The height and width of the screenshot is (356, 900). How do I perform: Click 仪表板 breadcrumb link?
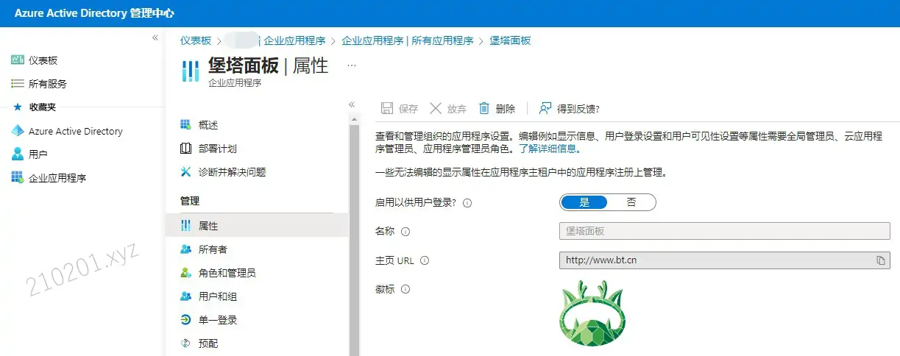tap(196, 40)
